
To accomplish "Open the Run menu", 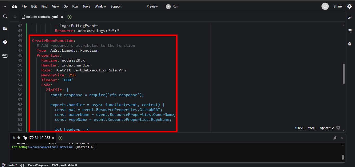I will click(75, 6).
